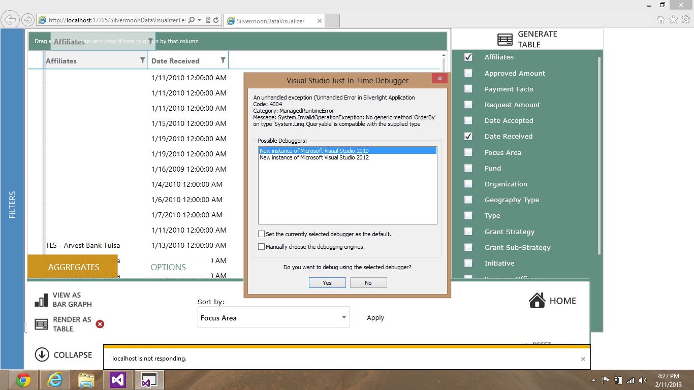694x390 pixels.
Task: Apply the selected sort order
Action: (375, 317)
